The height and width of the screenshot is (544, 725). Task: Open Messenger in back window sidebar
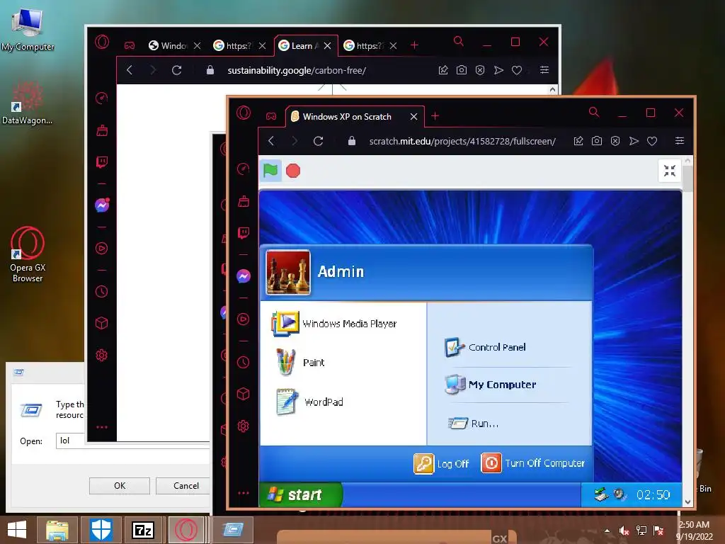click(x=102, y=205)
